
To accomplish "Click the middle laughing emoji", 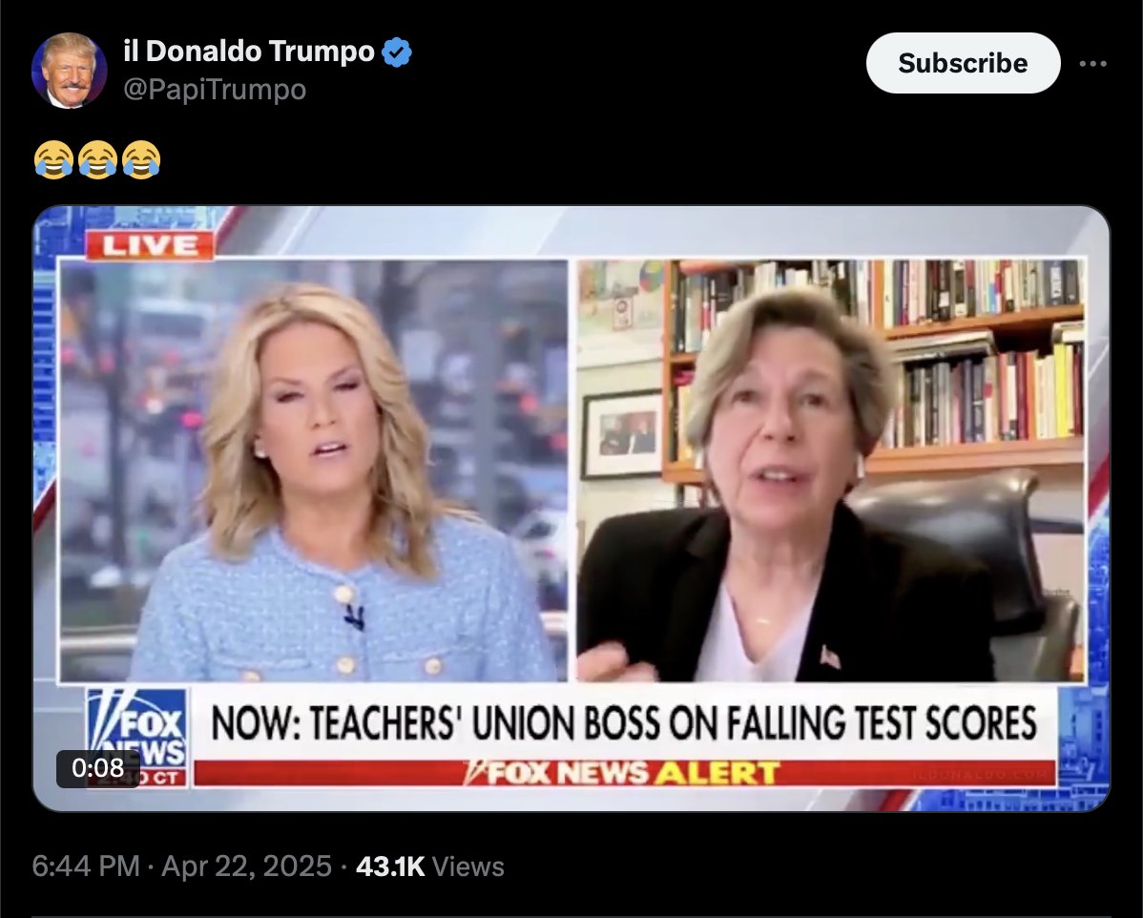I will (x=97, y=159).
